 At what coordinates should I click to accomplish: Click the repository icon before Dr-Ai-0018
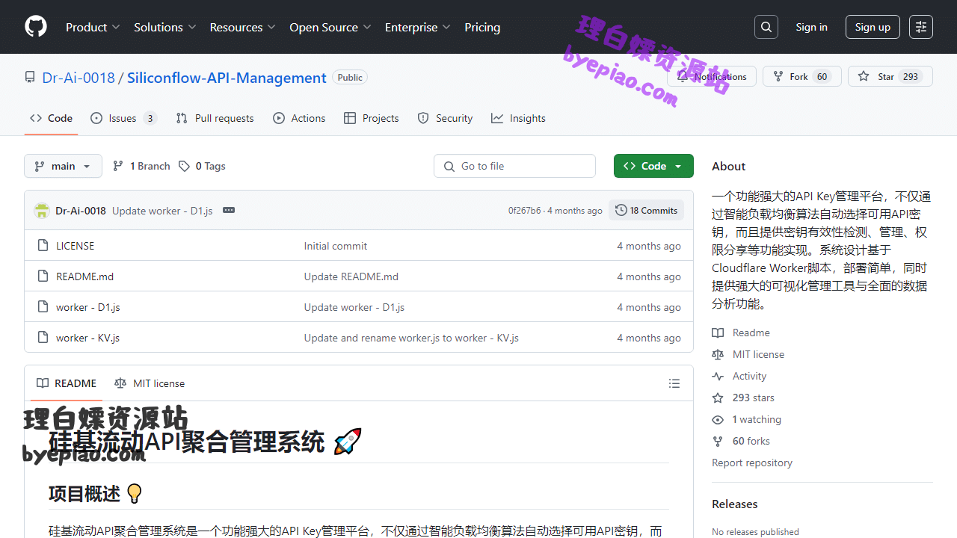30,78
